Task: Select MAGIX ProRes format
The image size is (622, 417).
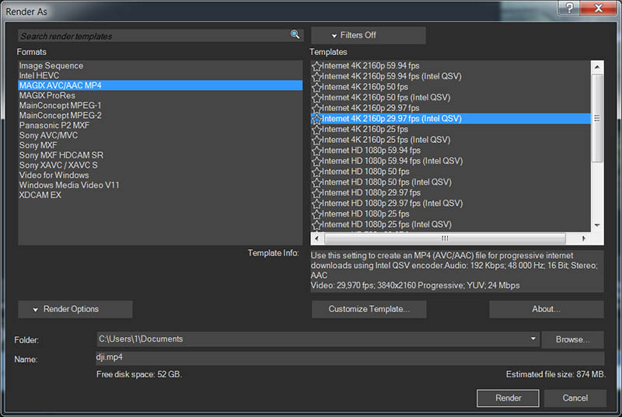Action: [160, 96]
